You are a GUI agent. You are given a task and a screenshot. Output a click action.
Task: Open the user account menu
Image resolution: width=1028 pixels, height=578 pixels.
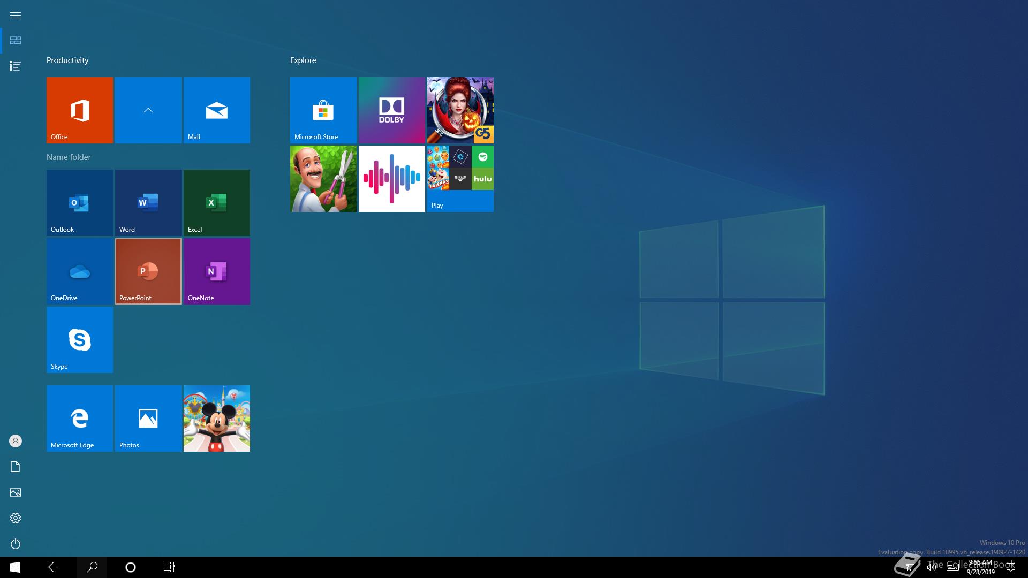[x=16, y=441]
